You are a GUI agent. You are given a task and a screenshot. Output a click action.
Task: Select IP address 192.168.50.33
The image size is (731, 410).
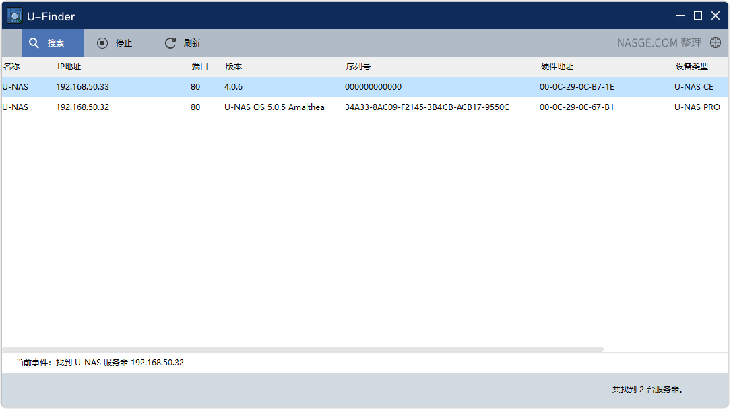(x=82, y=87)
